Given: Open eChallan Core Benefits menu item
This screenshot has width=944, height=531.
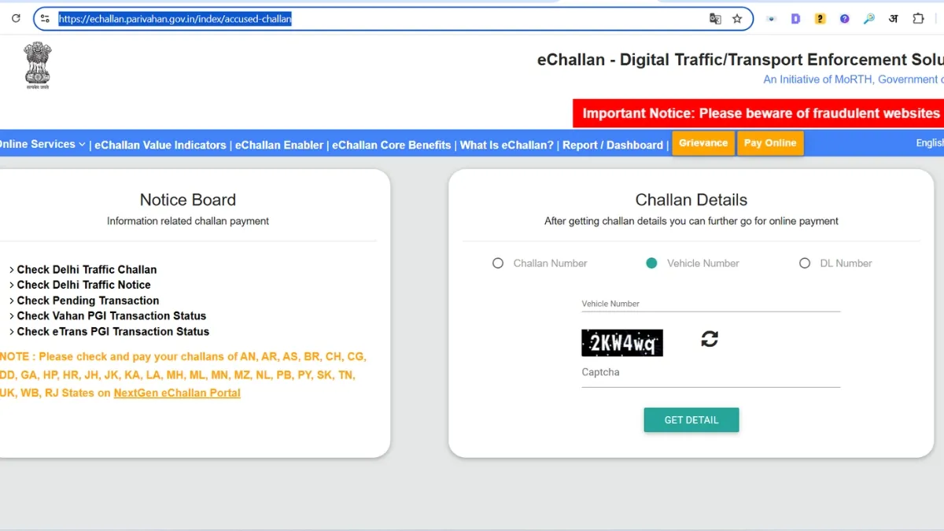Looking at the screenshot, I should tap(392, 145).
